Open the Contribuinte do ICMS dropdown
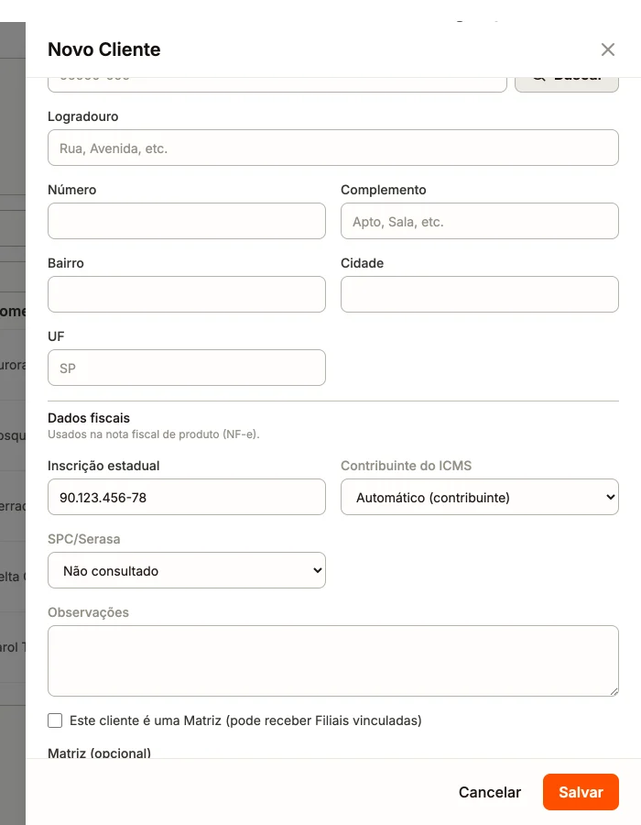 coord(479,497)
